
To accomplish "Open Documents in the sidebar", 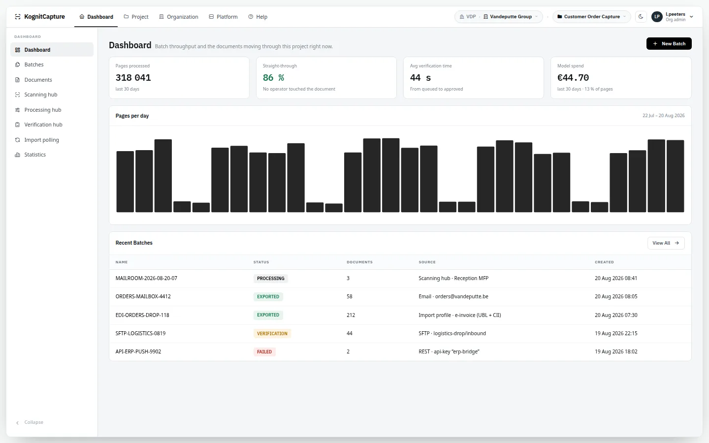I will tap(52, 80).
